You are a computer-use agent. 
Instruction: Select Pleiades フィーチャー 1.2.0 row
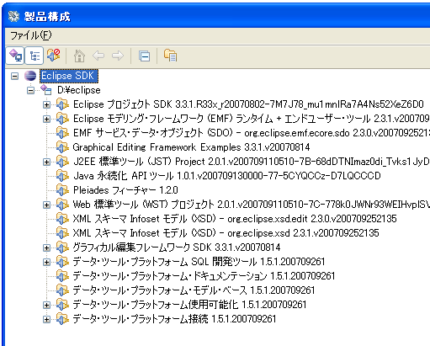[125, 190]
